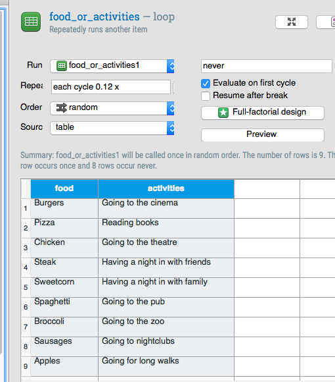Viewport: 335px width, 382px height.
Task: Click the Repeat each cycle field
Action: [x=111, y=87]
